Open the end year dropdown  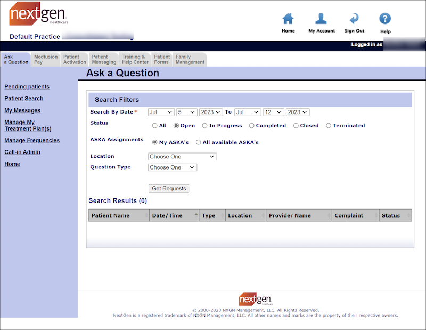coord(298,112)
